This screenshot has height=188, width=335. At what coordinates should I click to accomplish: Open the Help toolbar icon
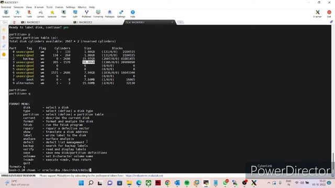coord(132,14)
